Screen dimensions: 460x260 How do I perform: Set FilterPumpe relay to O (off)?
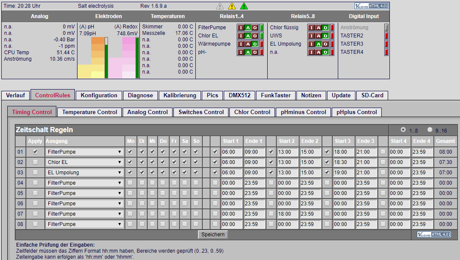point(255,28)
